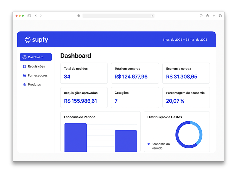237x175 pixels.
Task: Open browser downloads icon
Action: coord(201,16)
